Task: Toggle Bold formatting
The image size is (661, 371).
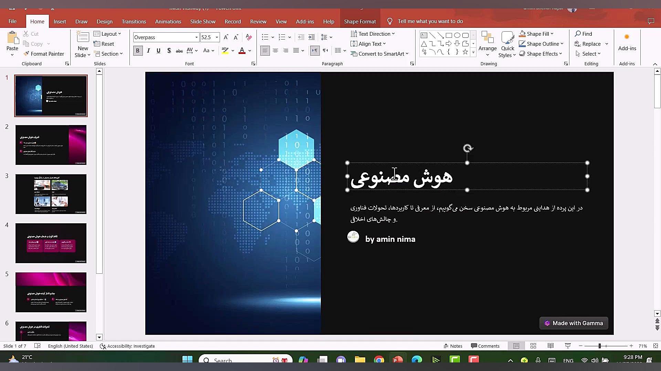Action: (138, 50)
